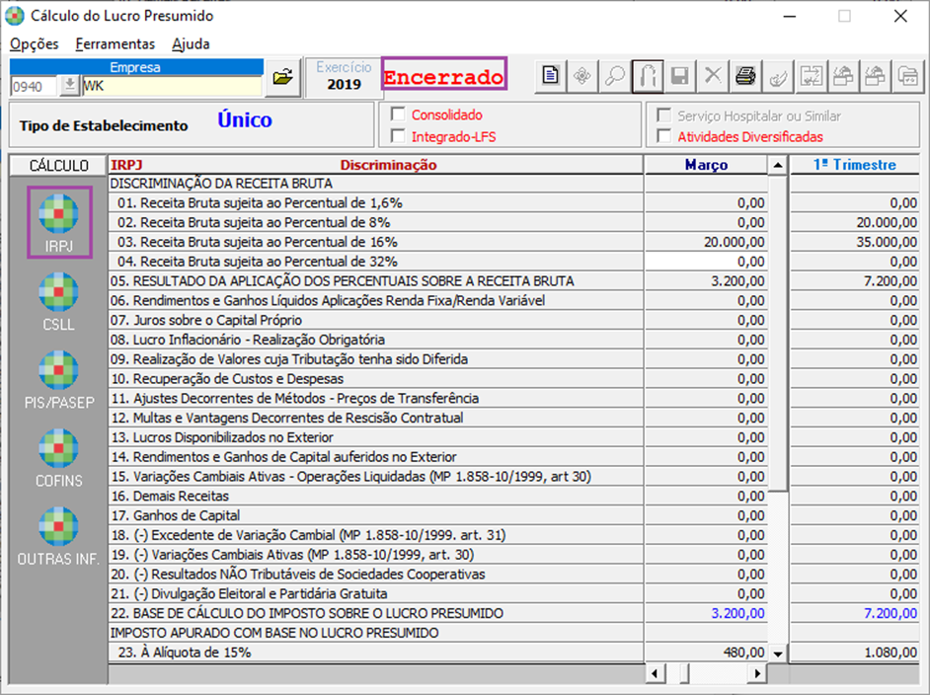Click the Exercício 2019 box
Viewport: 930px width, 695px height.
tap(344, 76)
